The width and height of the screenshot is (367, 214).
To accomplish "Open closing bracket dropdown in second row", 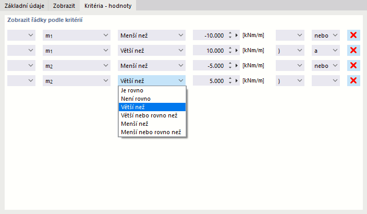I will click(289, 51).
